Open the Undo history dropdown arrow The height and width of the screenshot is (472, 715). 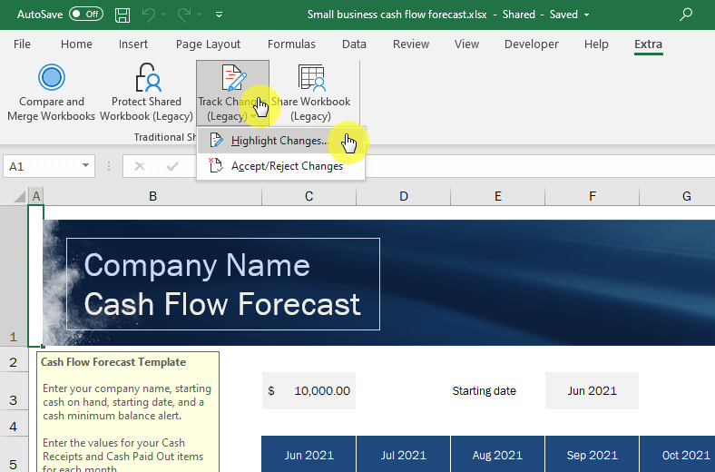(163, 15)
